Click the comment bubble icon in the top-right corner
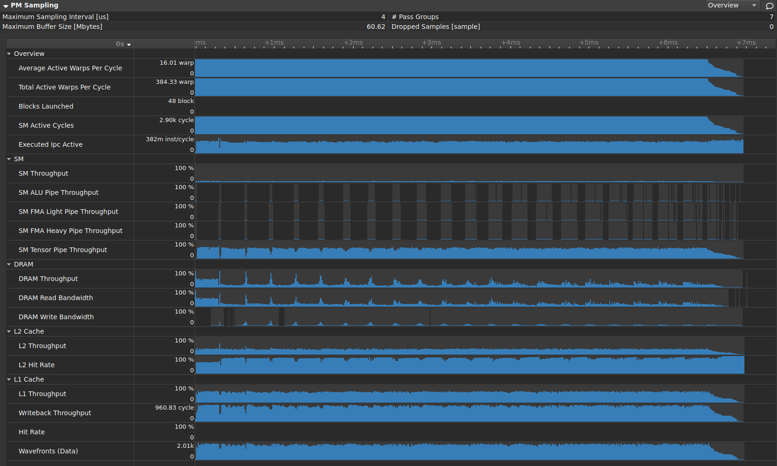This screenshot has height=466, width=777. point(770,6)
